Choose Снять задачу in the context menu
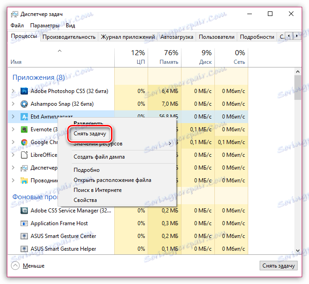 (x=90, y=134)
